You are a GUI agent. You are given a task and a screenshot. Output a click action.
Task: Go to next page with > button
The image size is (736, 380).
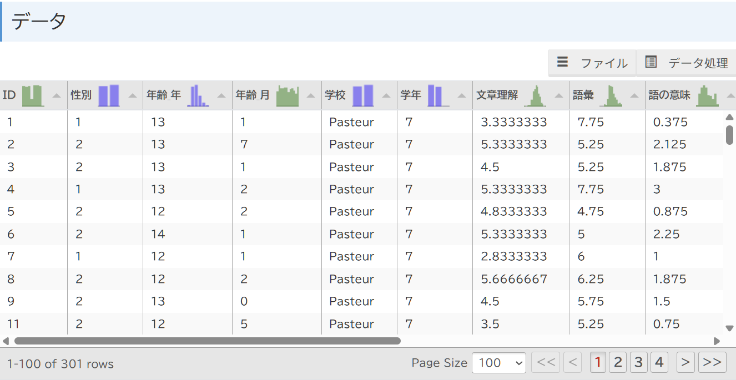click(x=685, y=363)
